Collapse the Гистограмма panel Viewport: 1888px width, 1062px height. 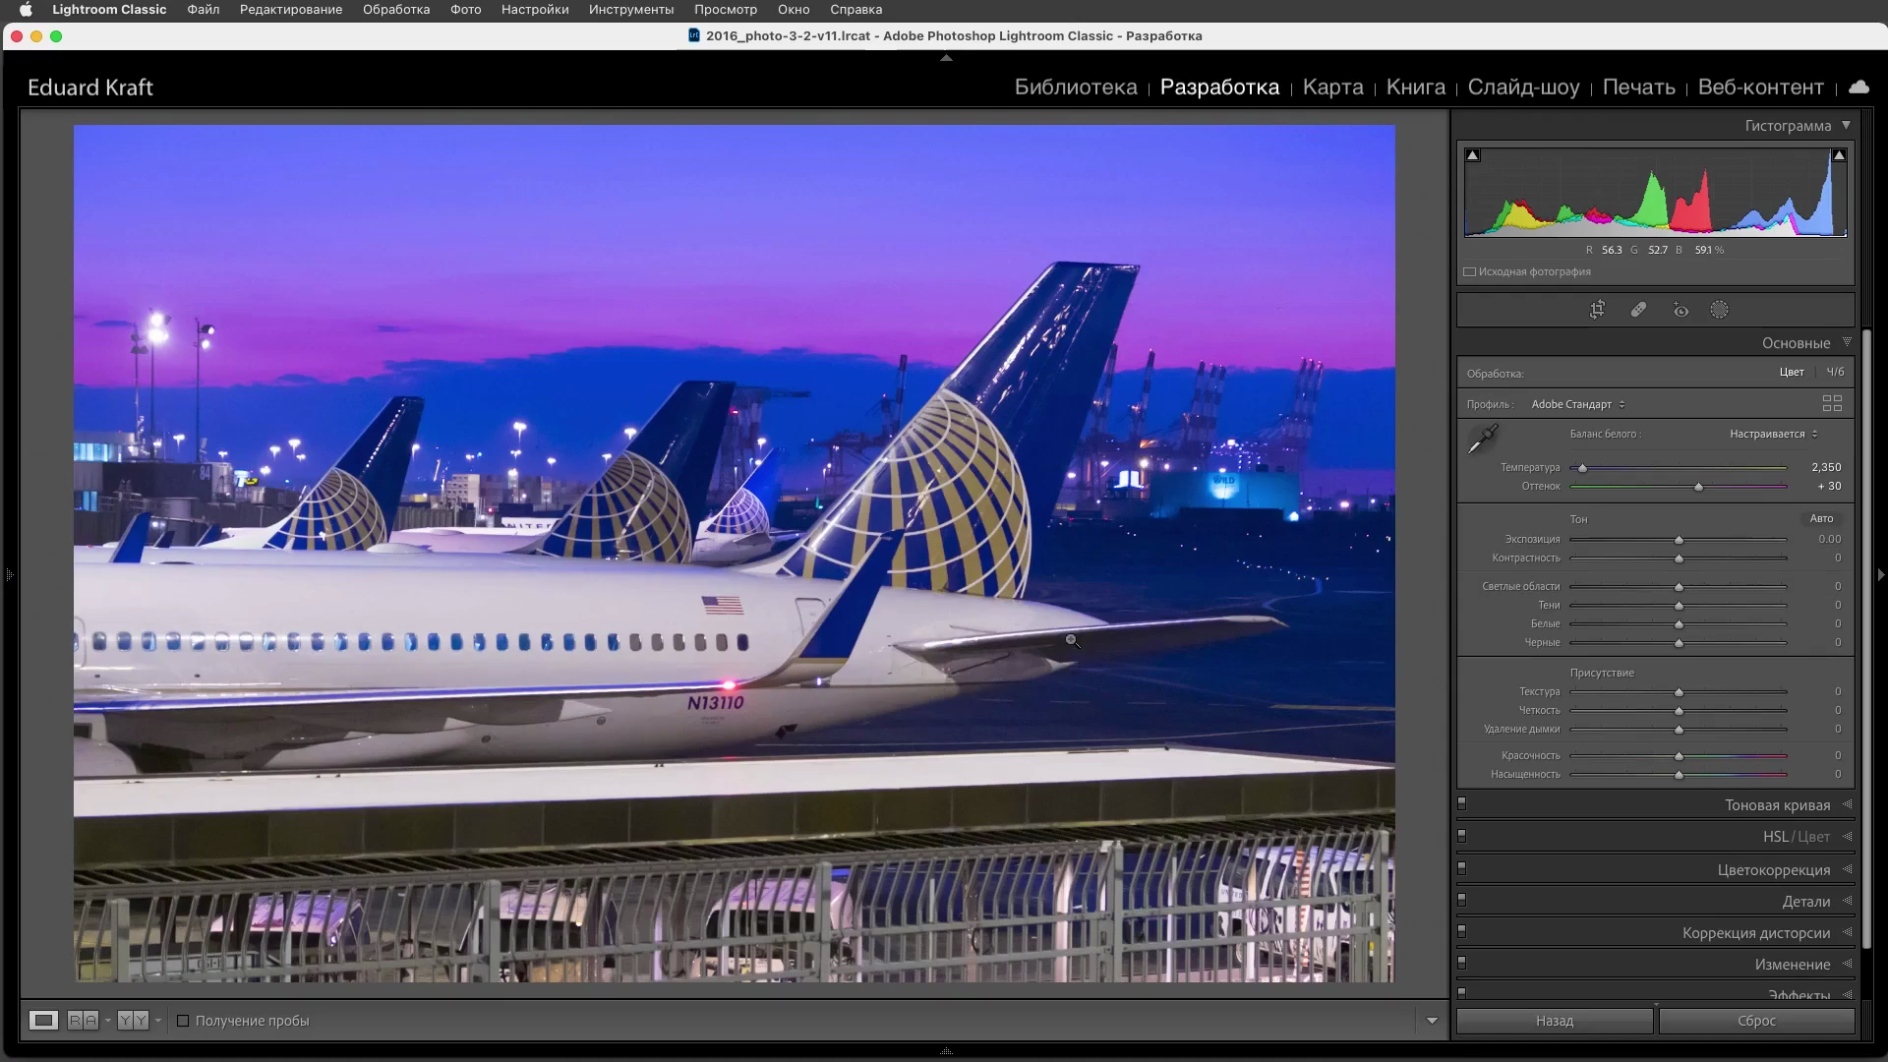[1846, 126]
